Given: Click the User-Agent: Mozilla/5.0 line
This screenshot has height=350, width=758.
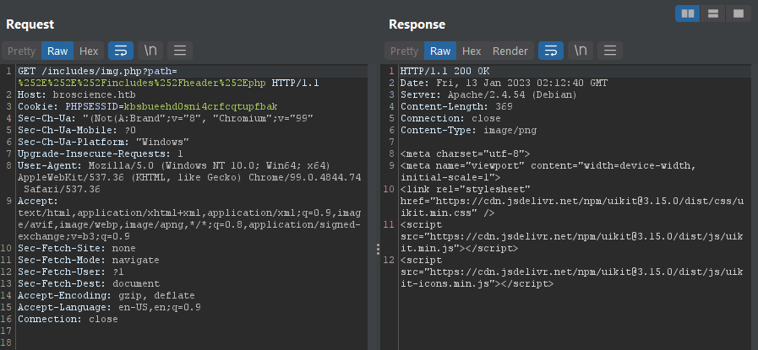Looking at the screenshot, I should tap(175, 165).
